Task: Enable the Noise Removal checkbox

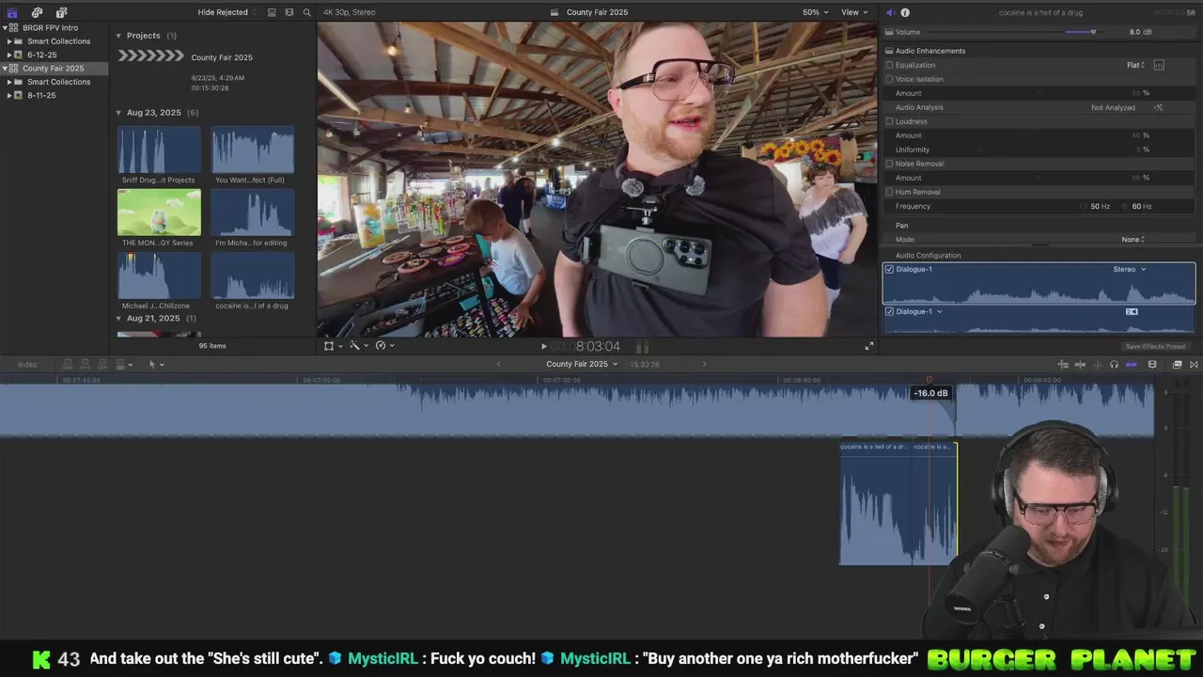Action: point(889,164)
